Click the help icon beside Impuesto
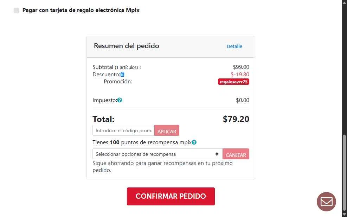347x217 pixels. coord(120,100)
